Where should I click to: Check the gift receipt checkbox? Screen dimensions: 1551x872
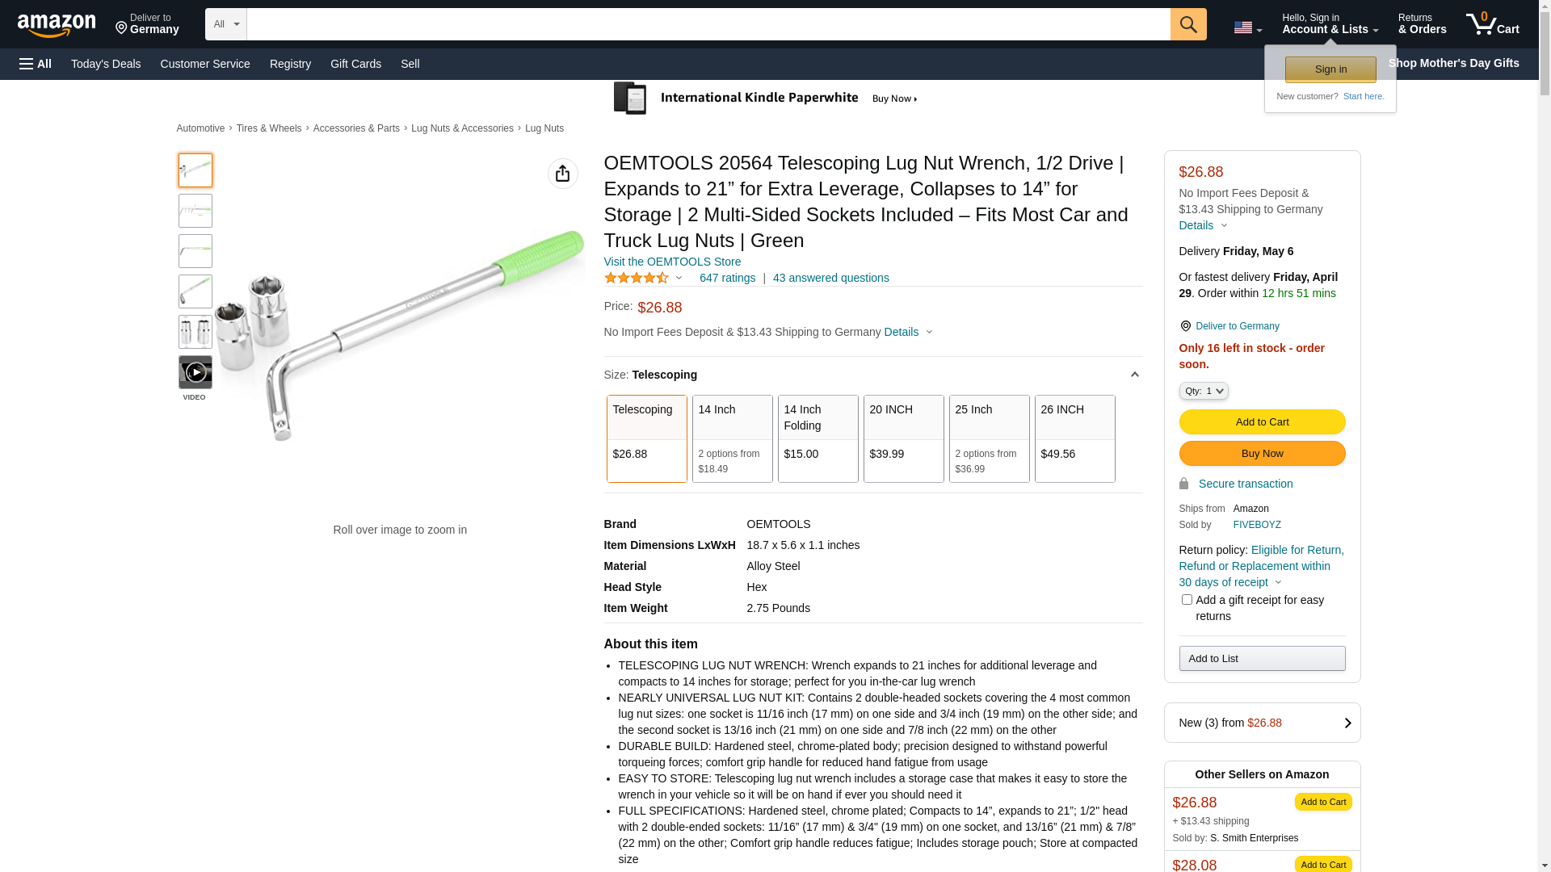click(1186, 600)
